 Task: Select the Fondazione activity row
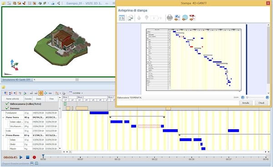pos(30,113)
